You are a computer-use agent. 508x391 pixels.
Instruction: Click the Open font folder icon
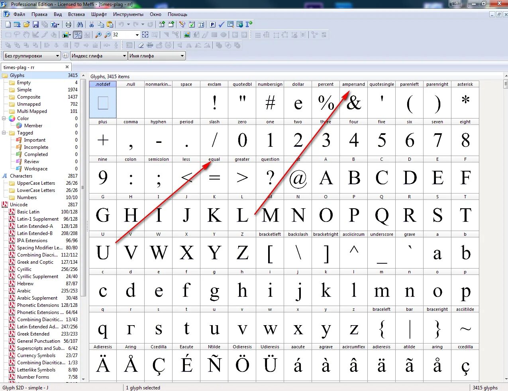(26, 24)
